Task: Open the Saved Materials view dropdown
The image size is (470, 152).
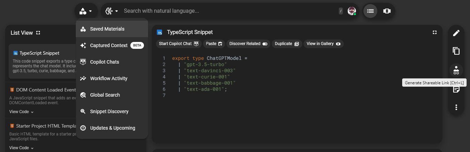Action: (x=86, y=11)
